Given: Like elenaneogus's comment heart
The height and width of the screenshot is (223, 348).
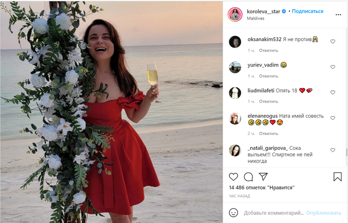Looking at the screenshot, I should [x=333, y=118].
